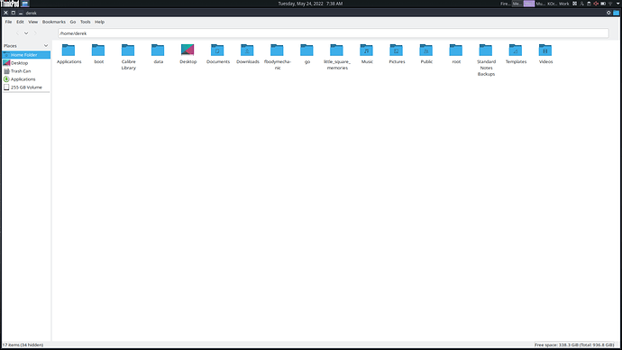Click the date and time clock
Screen dimensions: 622x350
310,4
